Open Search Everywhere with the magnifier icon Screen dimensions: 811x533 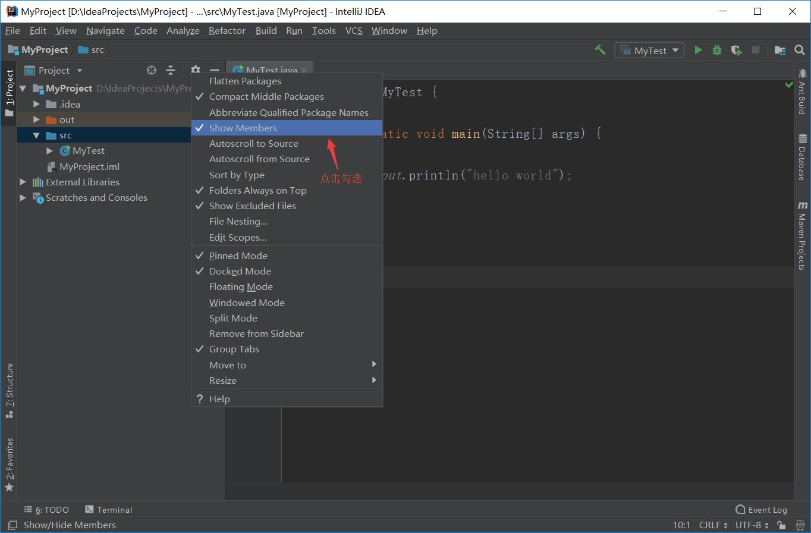point(799,50)
